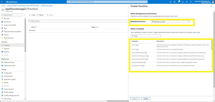
Task: Click the Cancel button in Create function
Action: (x=146, y=98)
